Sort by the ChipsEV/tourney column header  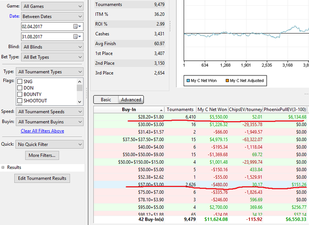pos(245,109)
